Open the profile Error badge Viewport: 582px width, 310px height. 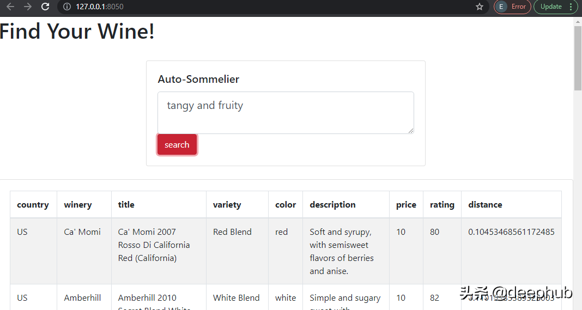(x=512, y=7)
